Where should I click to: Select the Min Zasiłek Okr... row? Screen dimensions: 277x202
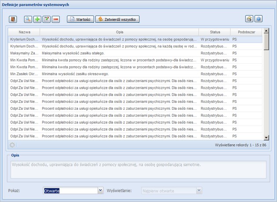pos(135,74)
